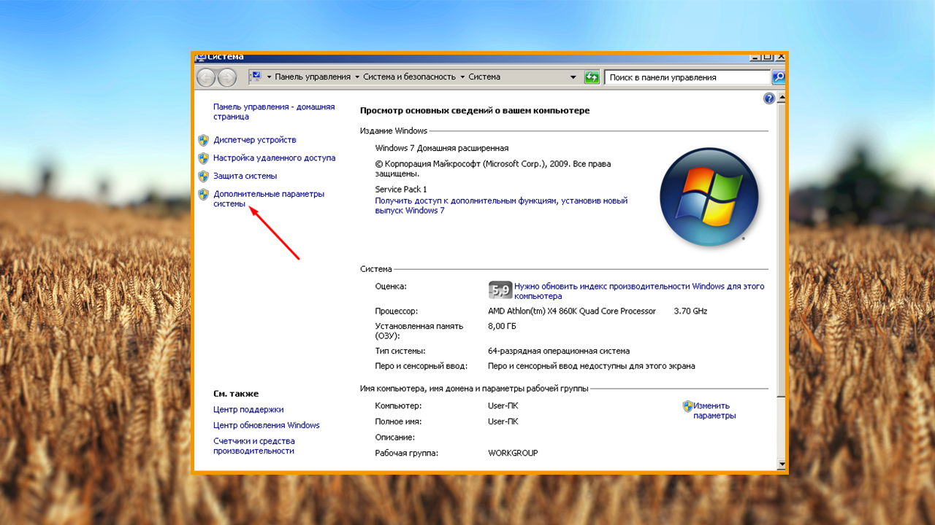
Task: Click the Service Pack 1 text
Action: (401, 190)
